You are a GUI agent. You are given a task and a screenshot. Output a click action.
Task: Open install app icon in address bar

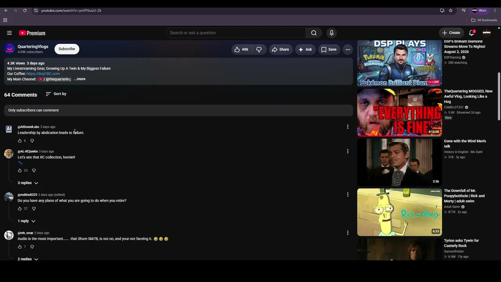442,11
